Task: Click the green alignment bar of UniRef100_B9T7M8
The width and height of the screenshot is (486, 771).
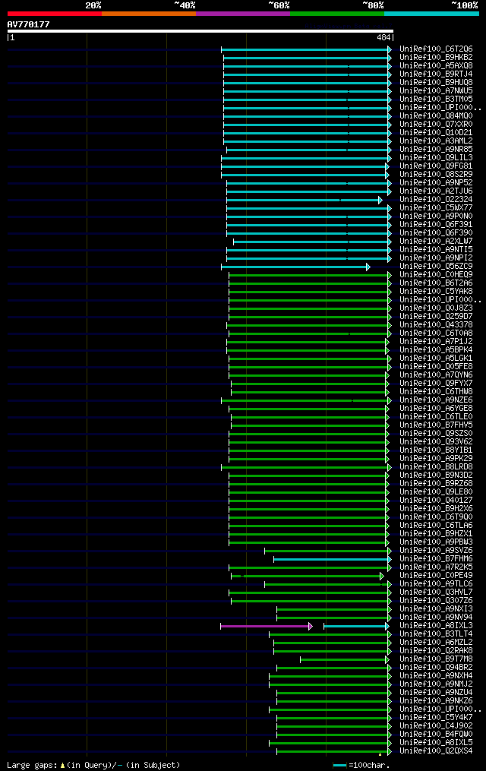Action: click(x=345, y=660)
